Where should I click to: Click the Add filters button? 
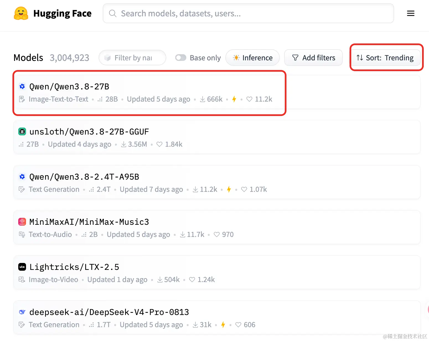click(313, 58)
